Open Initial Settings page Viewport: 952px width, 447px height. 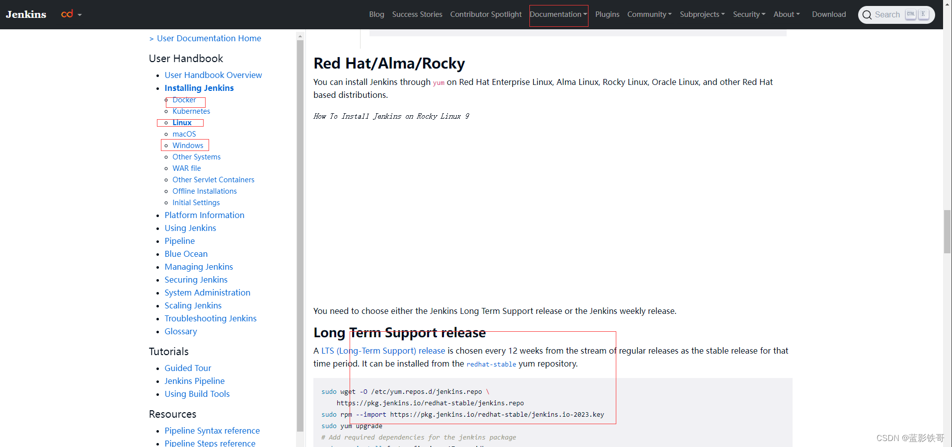point(196,203)
